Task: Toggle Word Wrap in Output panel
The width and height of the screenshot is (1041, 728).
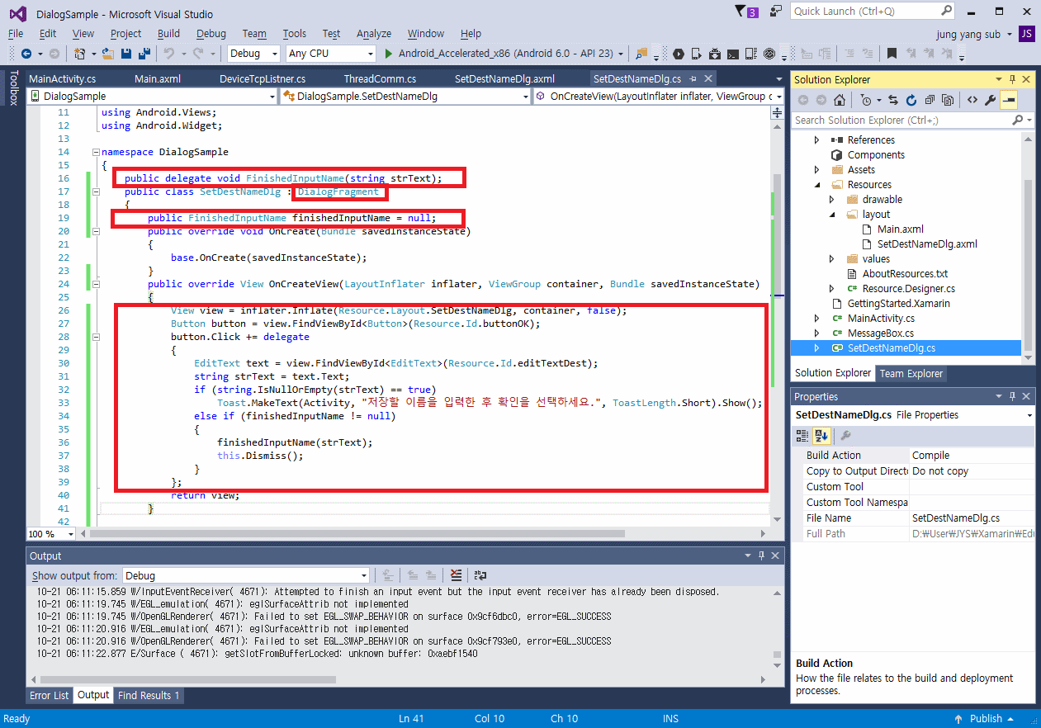Action: pyautogui.click(x=480, y=575)
